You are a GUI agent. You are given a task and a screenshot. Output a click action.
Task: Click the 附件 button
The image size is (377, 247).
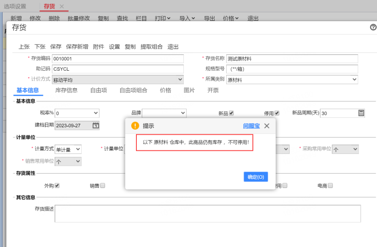(99, 47)
